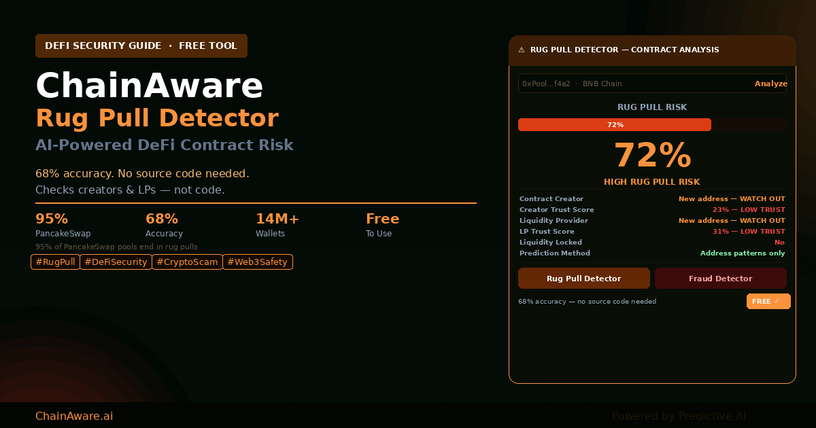
Task: Open the #Web3Safety hashtag
Action: click(x=258, y=262)
